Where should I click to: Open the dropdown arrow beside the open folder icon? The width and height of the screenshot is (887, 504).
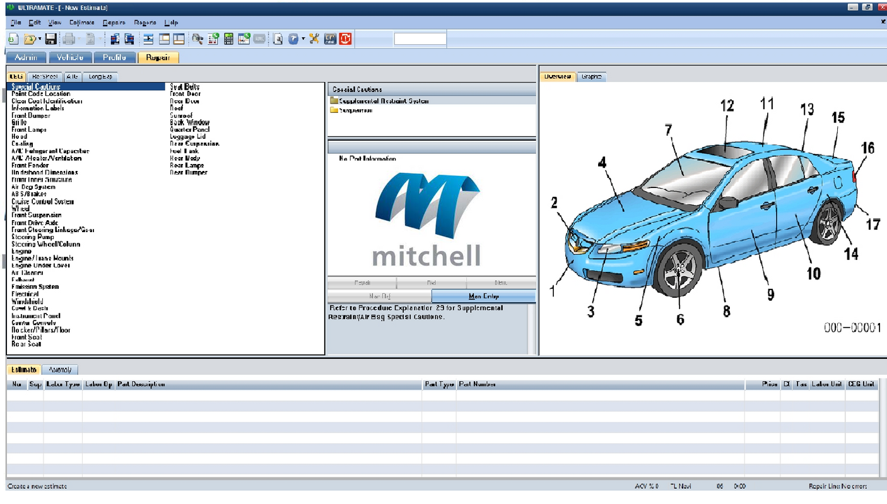[x=40, y=38]
